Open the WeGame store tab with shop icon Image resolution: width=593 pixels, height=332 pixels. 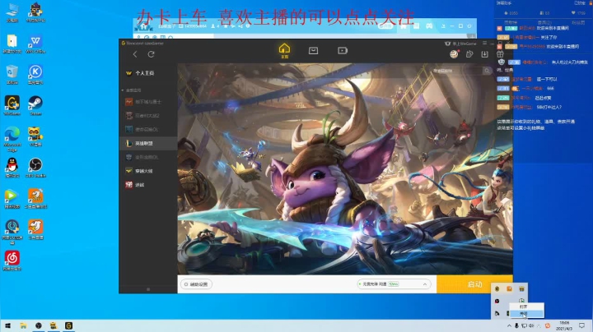[x=313, y=51]
